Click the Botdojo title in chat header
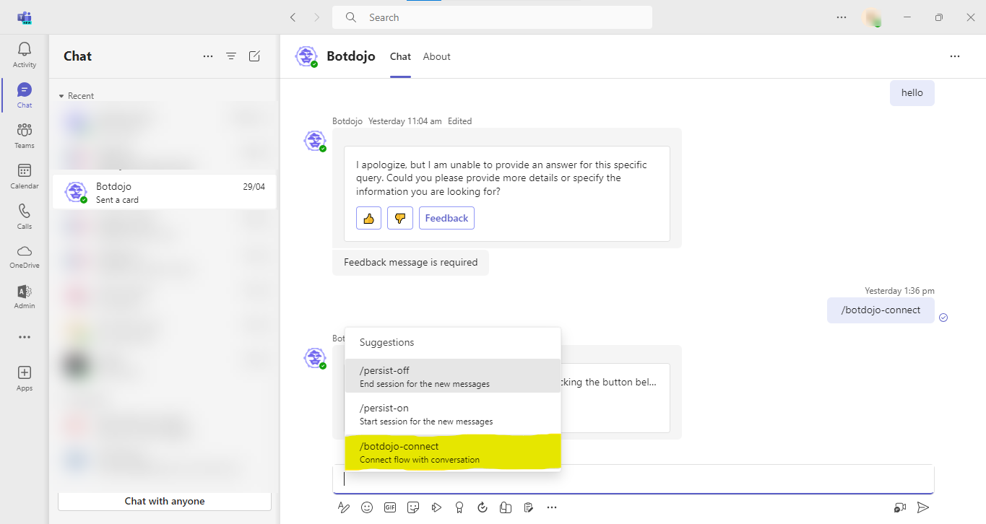Image resolution: width=986 pixels, height=524 pixels. tap(351, 56)
